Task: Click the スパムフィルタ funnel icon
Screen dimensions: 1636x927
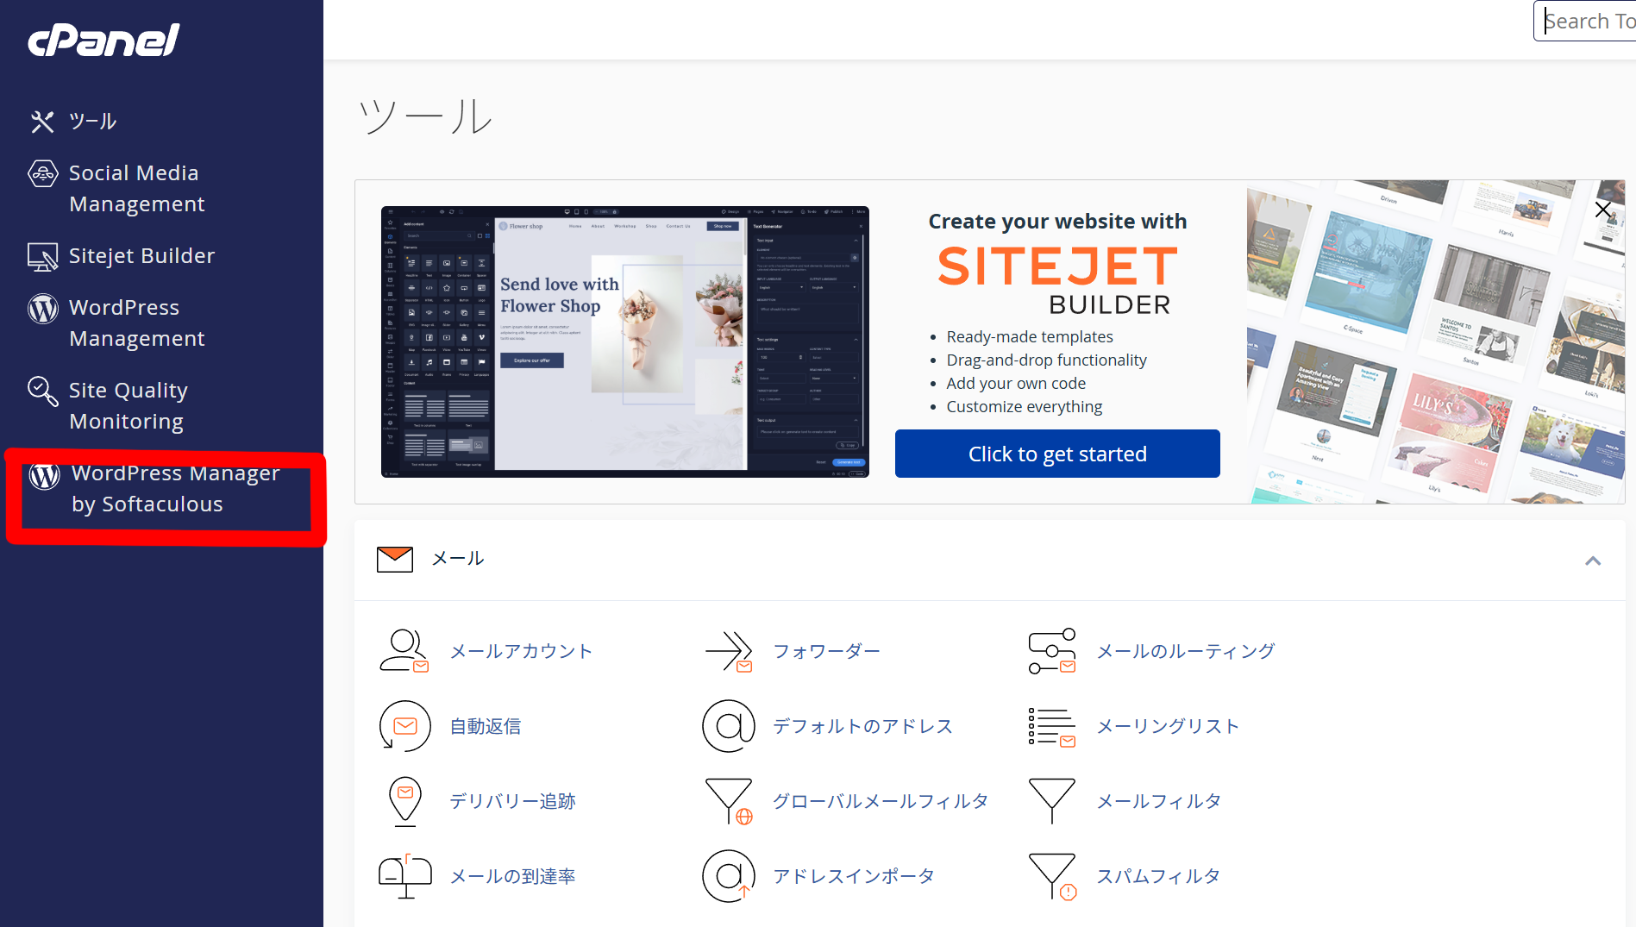Action: (1052, 876)
